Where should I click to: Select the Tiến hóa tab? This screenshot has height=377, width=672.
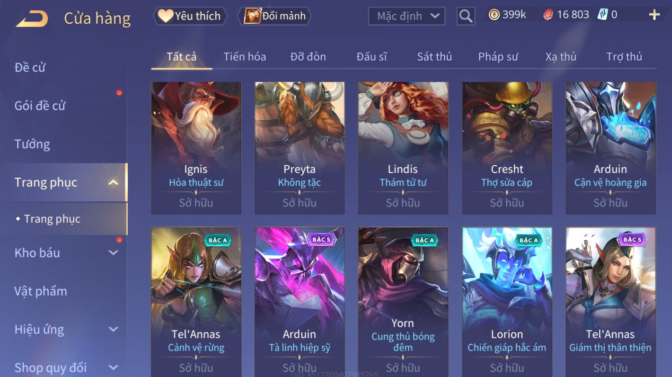tap(244, 57)
